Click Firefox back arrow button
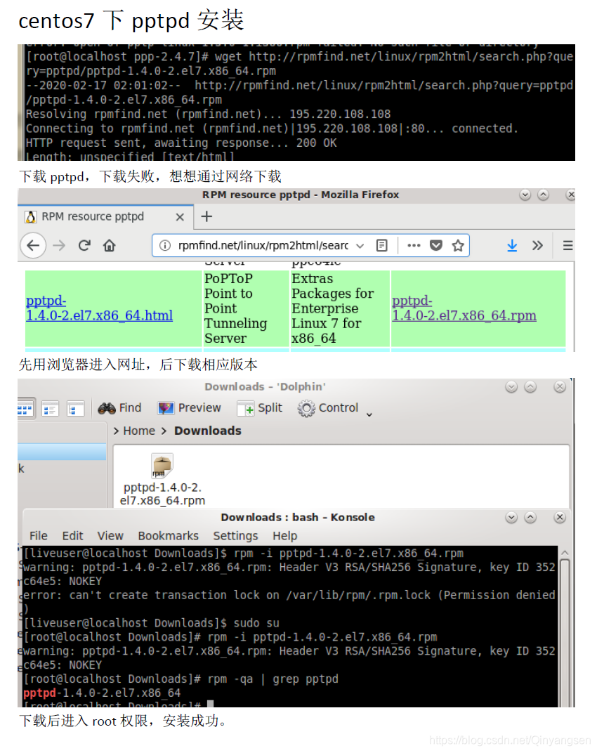This screenshot has width=597, height=753. pos(33,245)
